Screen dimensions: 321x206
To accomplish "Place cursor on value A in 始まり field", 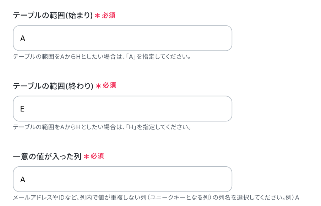I will pos(23,39).
